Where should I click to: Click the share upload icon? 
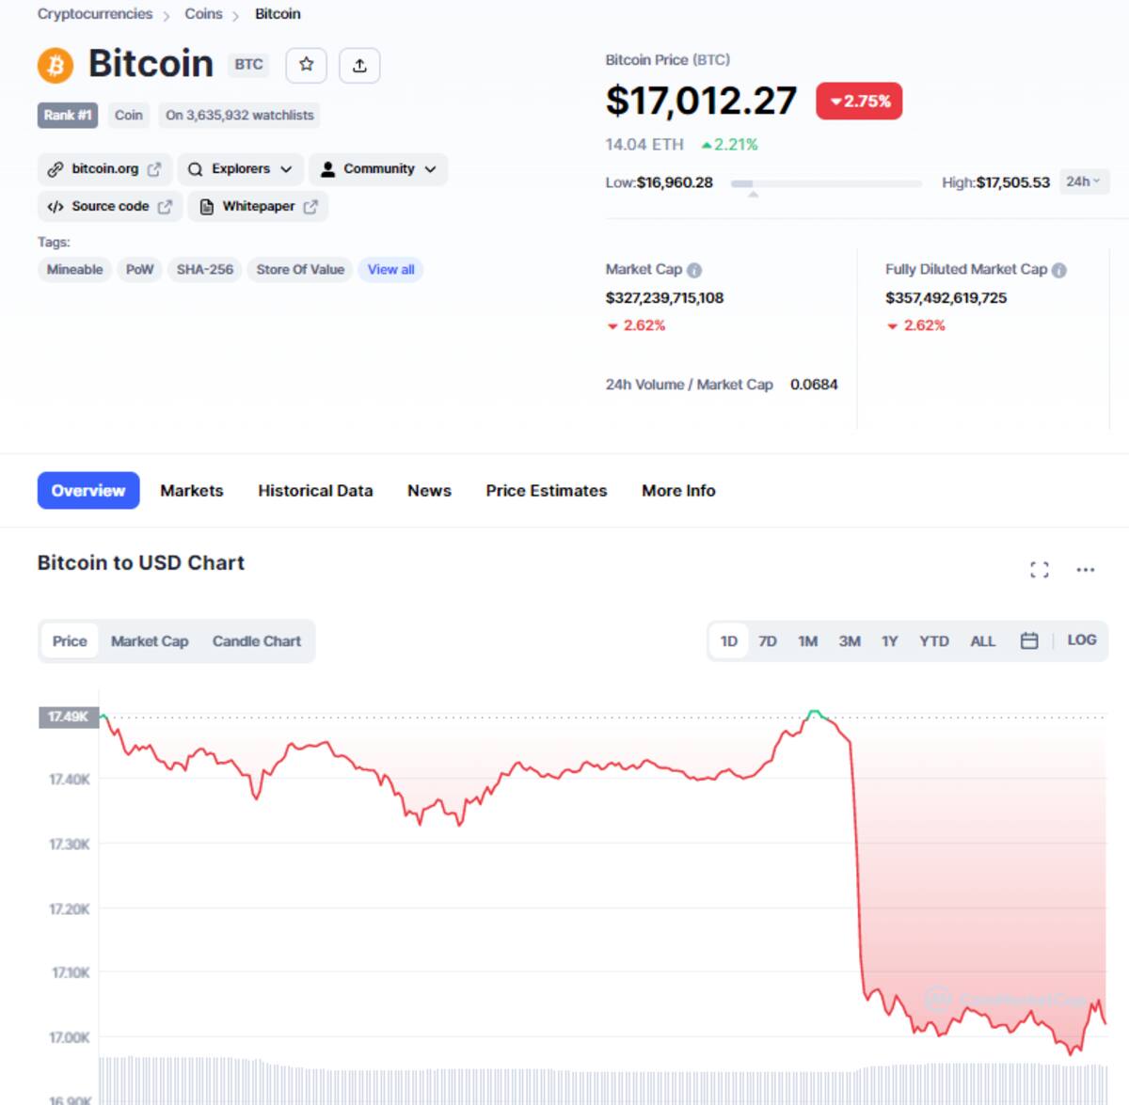point(359,65)
